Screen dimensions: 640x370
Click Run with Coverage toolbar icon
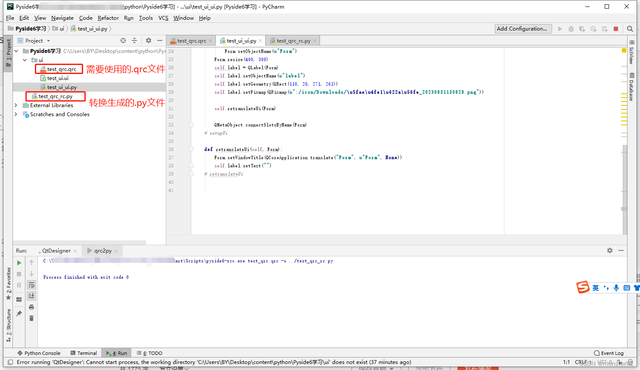tap(582, 29)
